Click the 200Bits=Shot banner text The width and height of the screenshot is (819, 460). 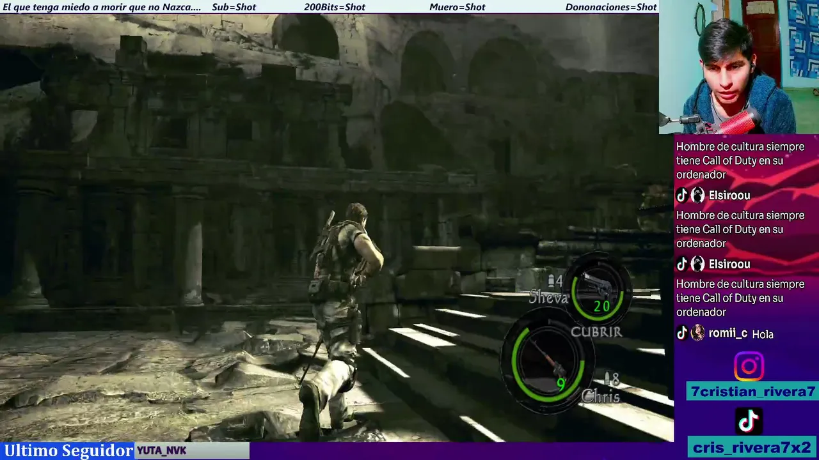335,7
